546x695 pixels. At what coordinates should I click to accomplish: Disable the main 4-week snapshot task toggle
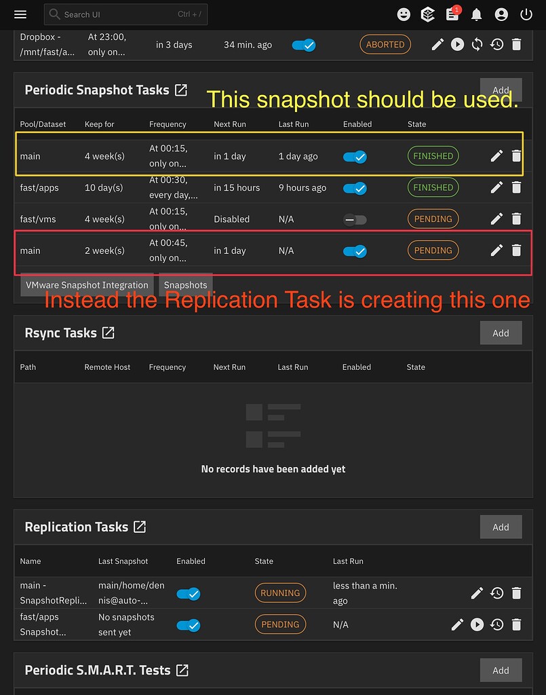(354, 155)
